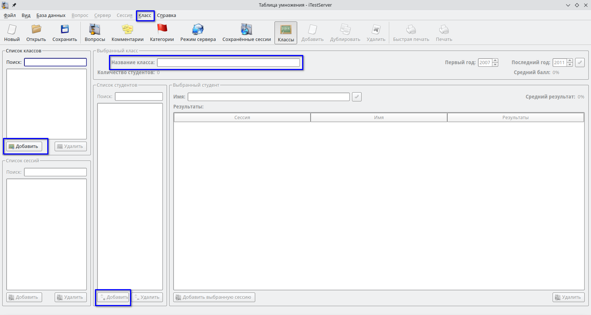Image resolution: width=591 pixels, height=315 pixels.
Task: Click the Название класса text field
Action: coord(228,63)
